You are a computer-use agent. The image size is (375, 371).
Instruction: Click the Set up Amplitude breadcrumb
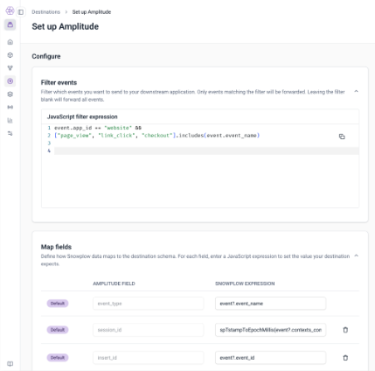tap(92, 12)
